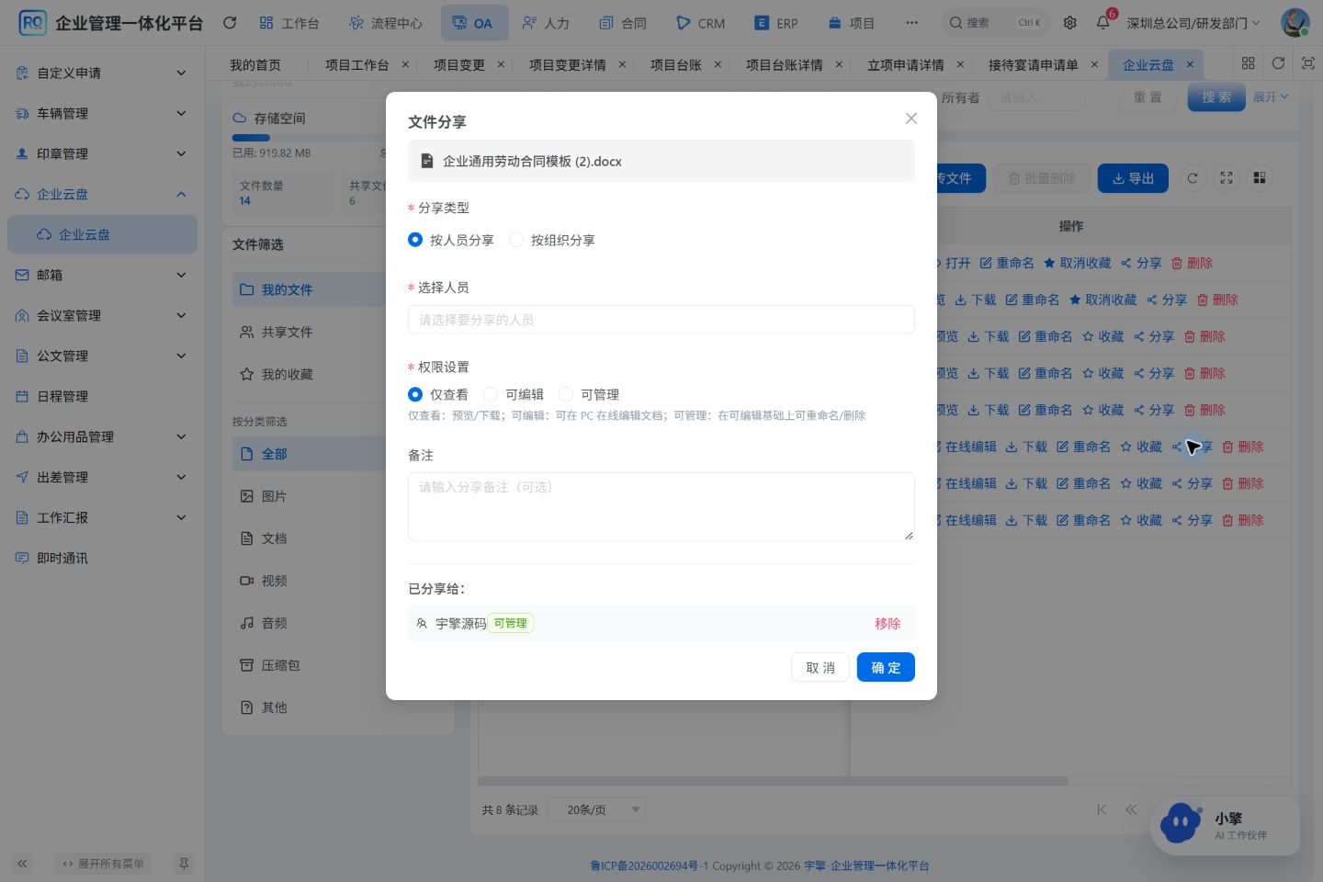Switch to 项目变更详情 tab
The height and width of the screenshot is (882, 1323).
(567, 64)
